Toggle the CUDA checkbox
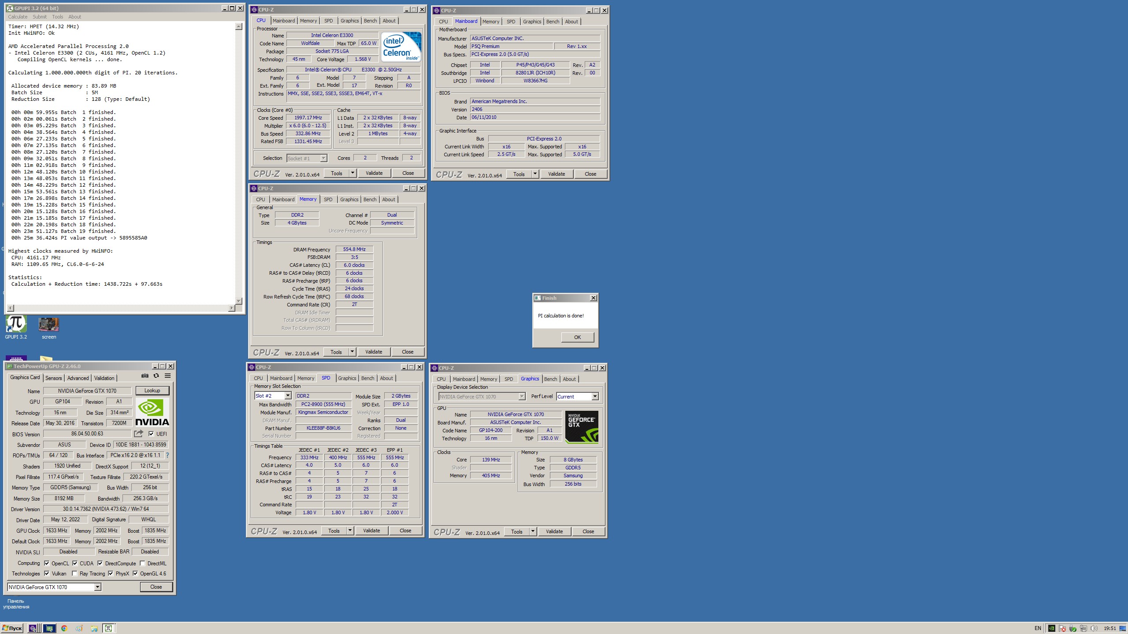The image size is (1128, 634). click(75, 563)
